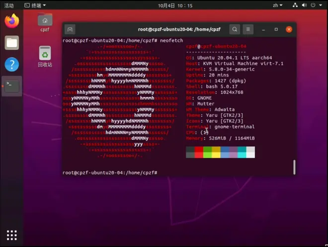The width and height of the screenshot is (328, 247).
Task: Open terminal search button
Action: [235, 29]
